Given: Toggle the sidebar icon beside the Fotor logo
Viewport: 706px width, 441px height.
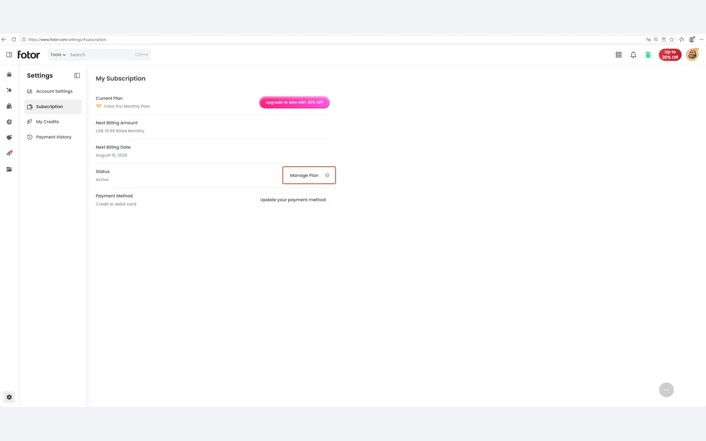Looking at the screenshot, I should (x=9, y=55).
